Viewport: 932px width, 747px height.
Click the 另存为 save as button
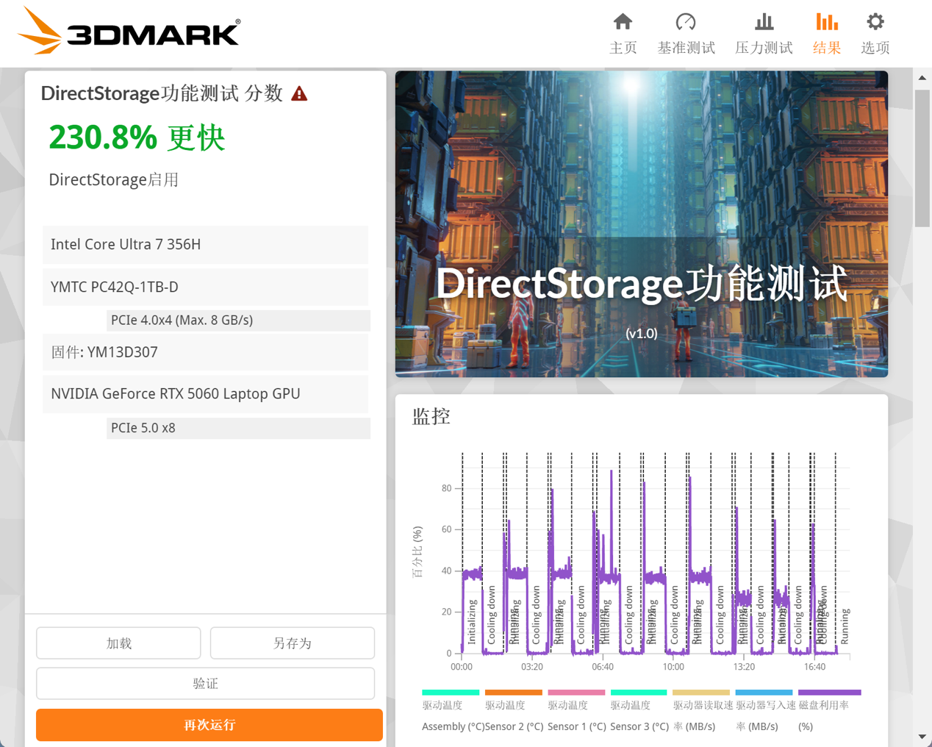[x=293, y=643]
